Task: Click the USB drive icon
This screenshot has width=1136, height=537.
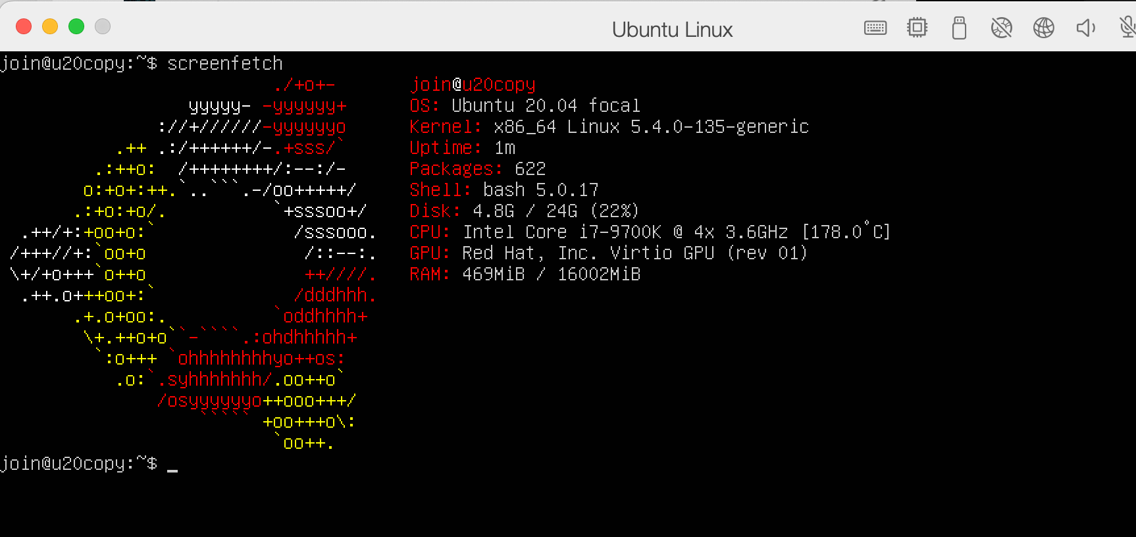Action: (959, 28)
